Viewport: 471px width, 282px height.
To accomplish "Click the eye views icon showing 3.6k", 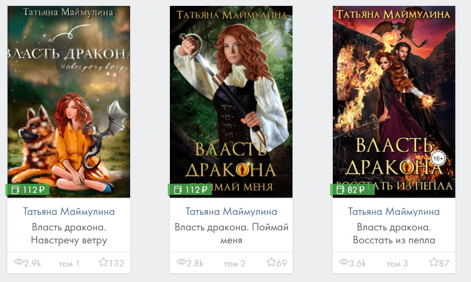I will 344,262.
